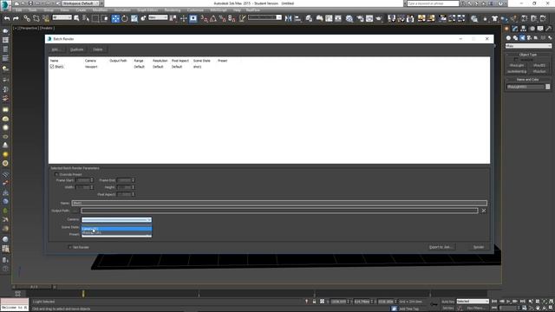
Task: Toggle the 3D Snaps icon
Action: (x=205, y=18)
